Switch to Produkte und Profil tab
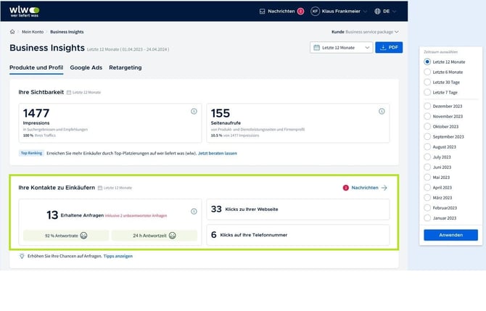The image size is (486, 311). tap(36, 68)
